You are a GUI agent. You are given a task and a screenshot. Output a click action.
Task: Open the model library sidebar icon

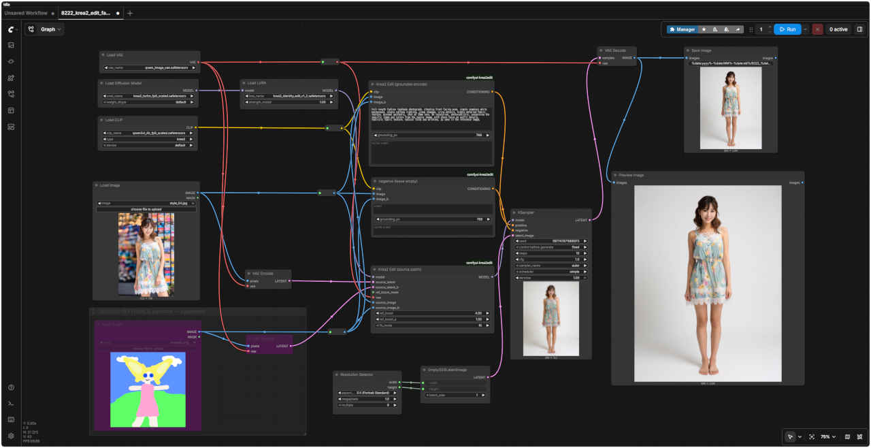tap(11, 78)
